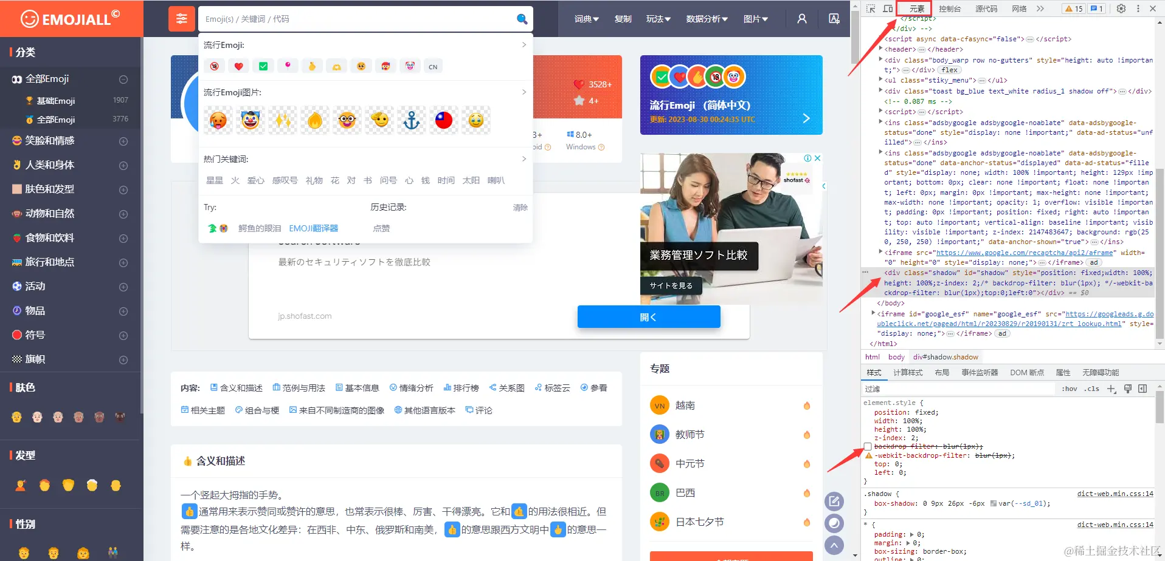The image size is (1165, 561).
Task: Expand the 动物和自然 category
Action: (x=123, y=214)
